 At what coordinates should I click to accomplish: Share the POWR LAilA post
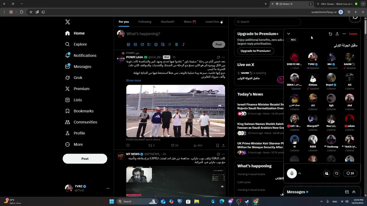pos(223,145)
